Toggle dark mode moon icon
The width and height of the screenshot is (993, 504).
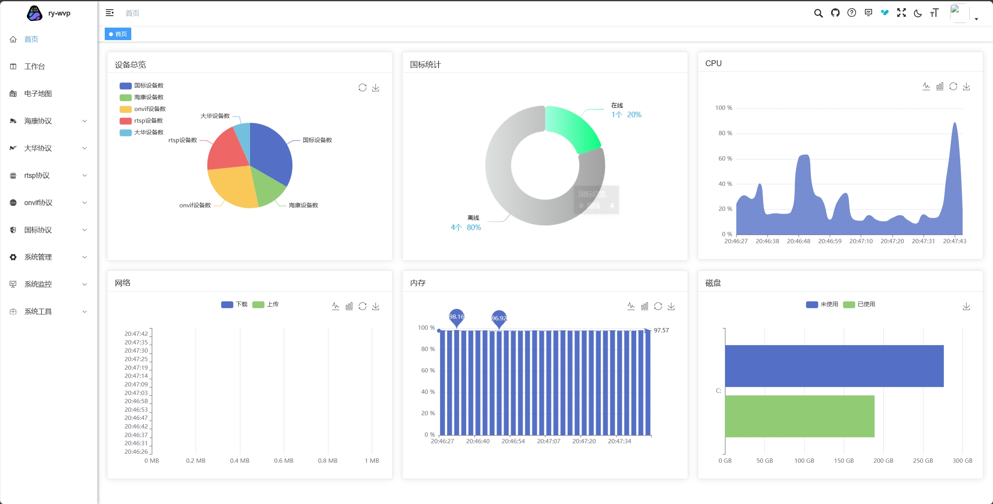918,13
